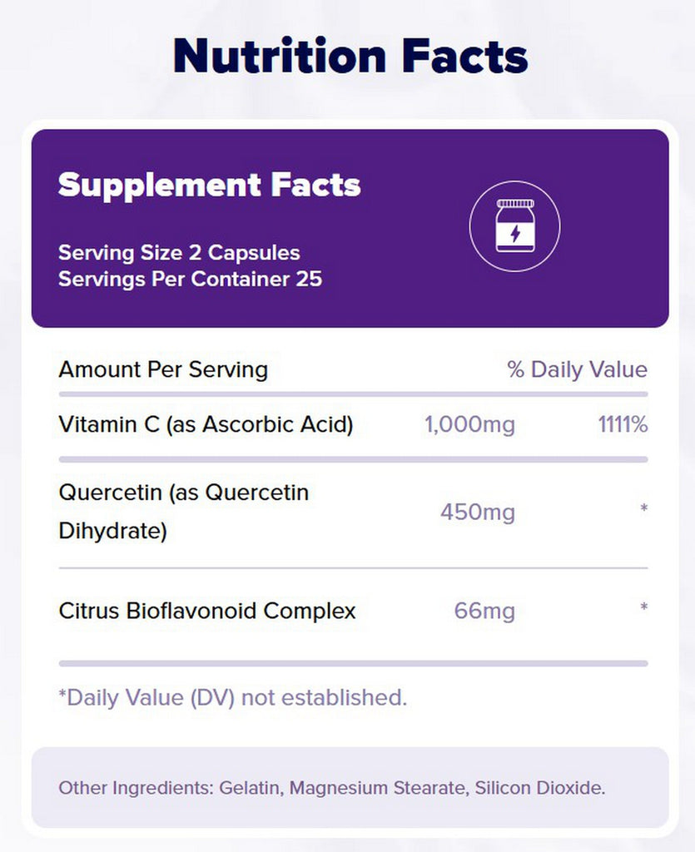Click the Supplement Facts title
The image size is (695, 852).
[x=209, y=185]
